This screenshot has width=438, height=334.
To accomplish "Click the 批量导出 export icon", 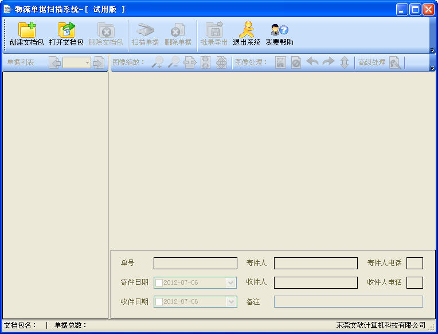I will 214,30.
